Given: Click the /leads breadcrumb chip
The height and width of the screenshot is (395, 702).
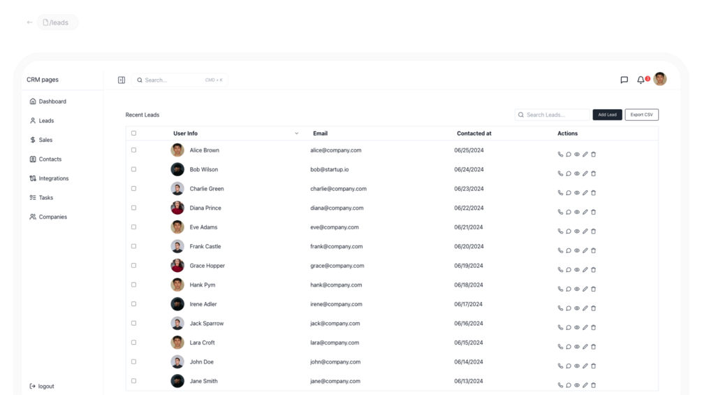Looking at the screenshot, I should pos(58,22).
